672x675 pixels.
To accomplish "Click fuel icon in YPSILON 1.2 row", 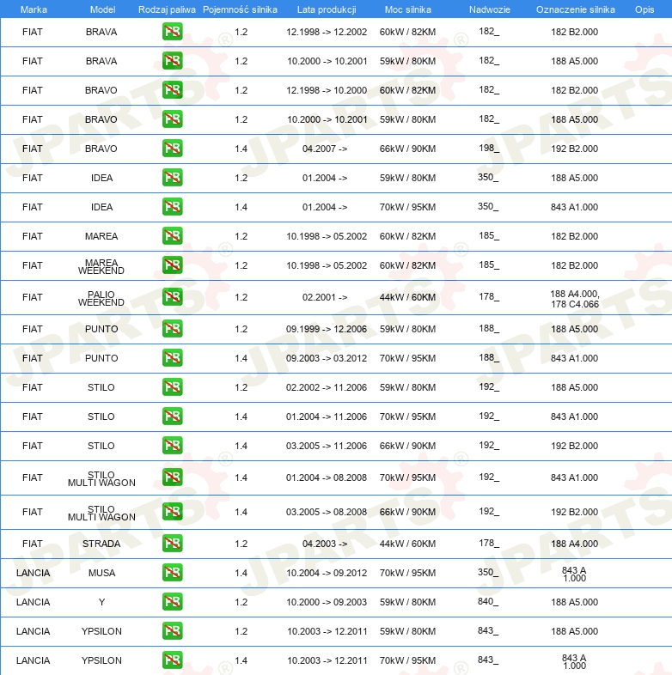I will tap(173, 632).
